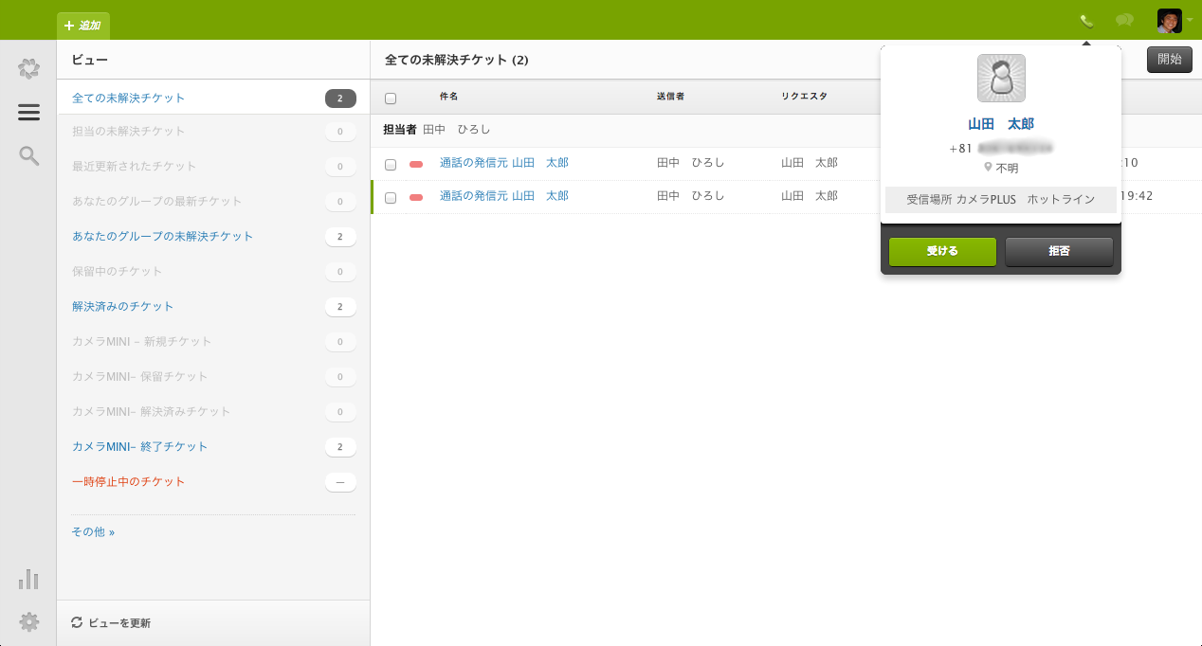Click the chat bubbles icon in top bar
1202x646 pixels.
pyautogui.click(x=1124, y=20)
